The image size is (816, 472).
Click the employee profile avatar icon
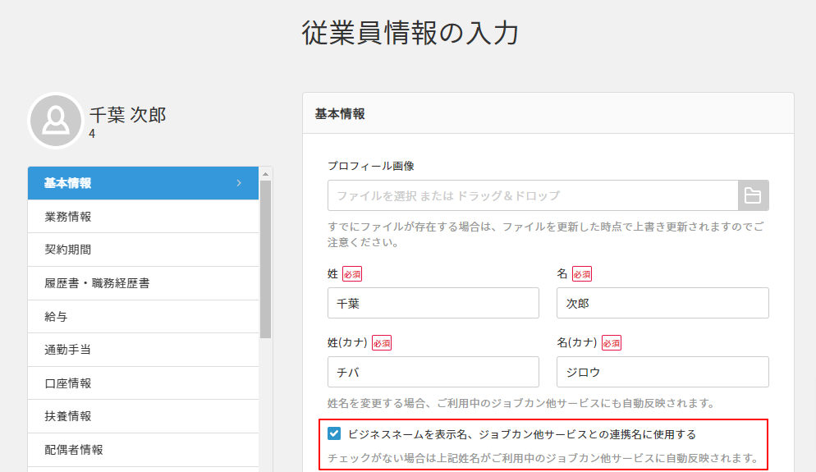pyautogui.click(x=56, y=121)
